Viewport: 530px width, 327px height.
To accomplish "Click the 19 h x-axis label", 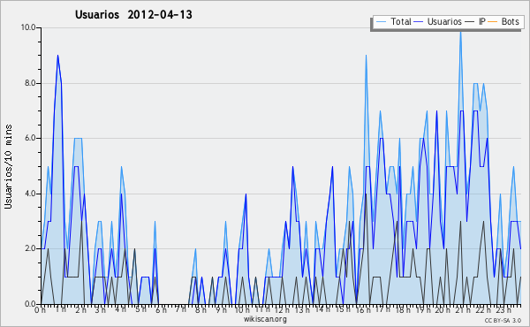I will [x=423, y=309].
